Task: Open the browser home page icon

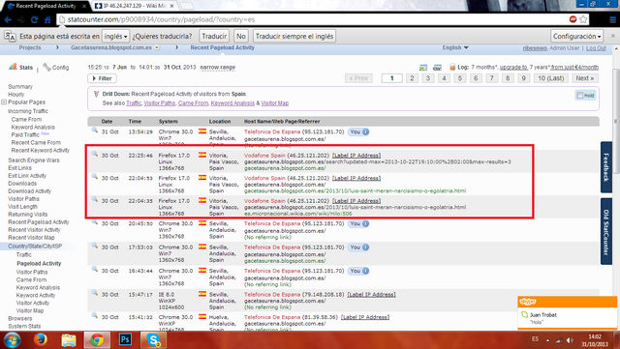Action: point(47,19)
